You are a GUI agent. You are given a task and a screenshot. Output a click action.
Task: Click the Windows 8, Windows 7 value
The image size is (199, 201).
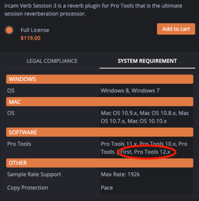tap(130, 90)
